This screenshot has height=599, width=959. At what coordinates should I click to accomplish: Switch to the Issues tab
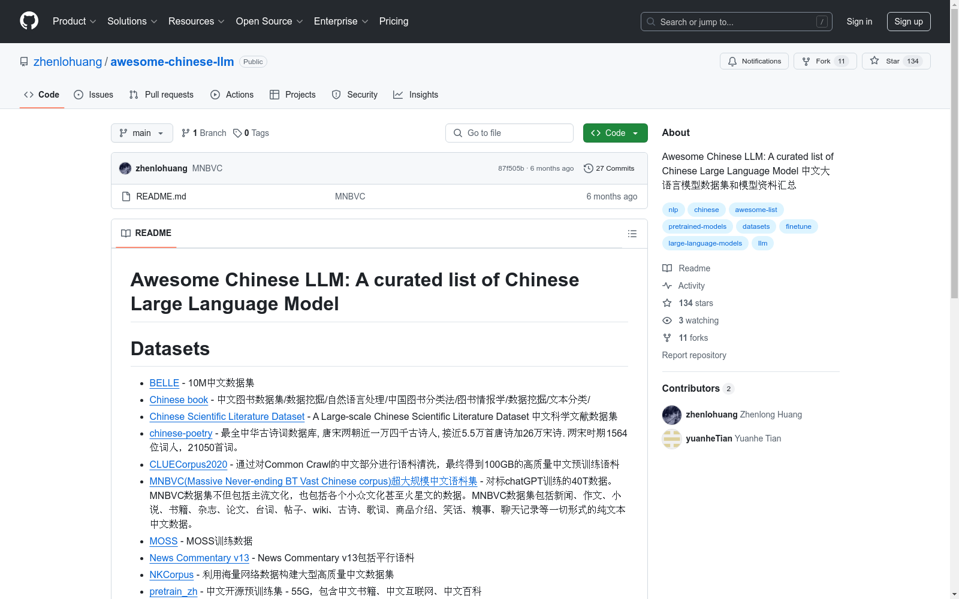tap(94, 95)
